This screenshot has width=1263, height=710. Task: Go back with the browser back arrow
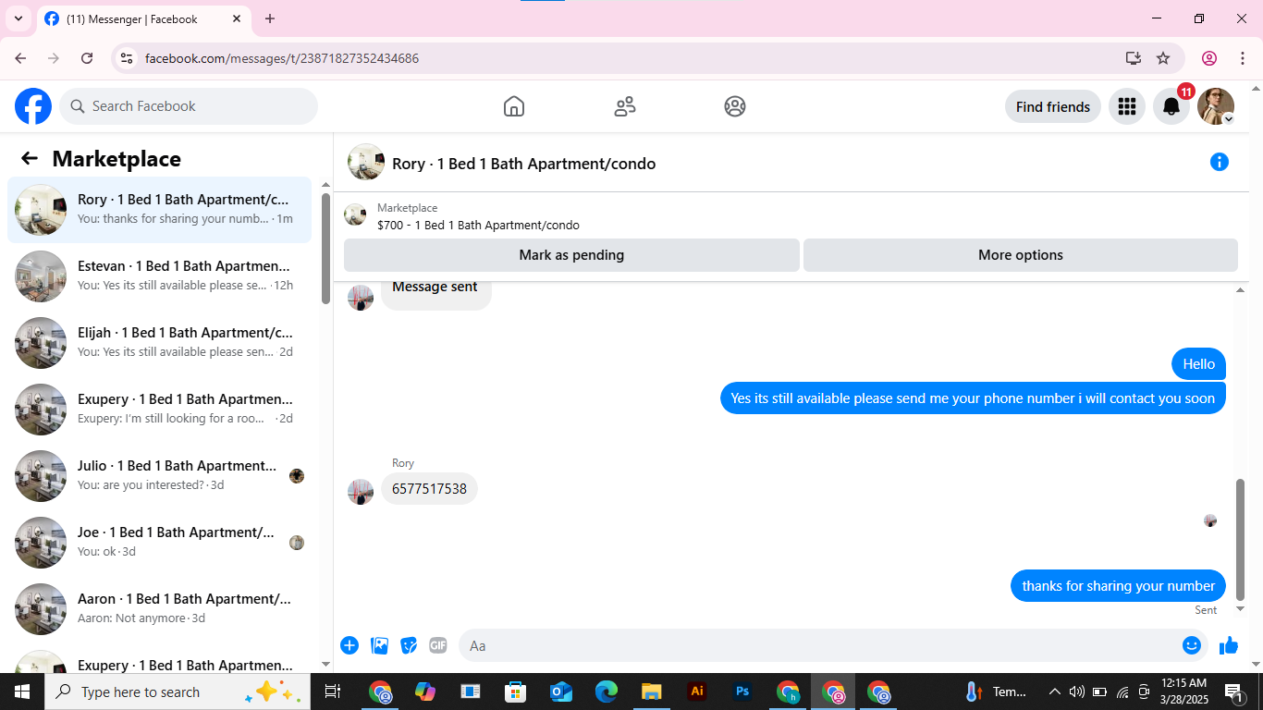[20, 58]
